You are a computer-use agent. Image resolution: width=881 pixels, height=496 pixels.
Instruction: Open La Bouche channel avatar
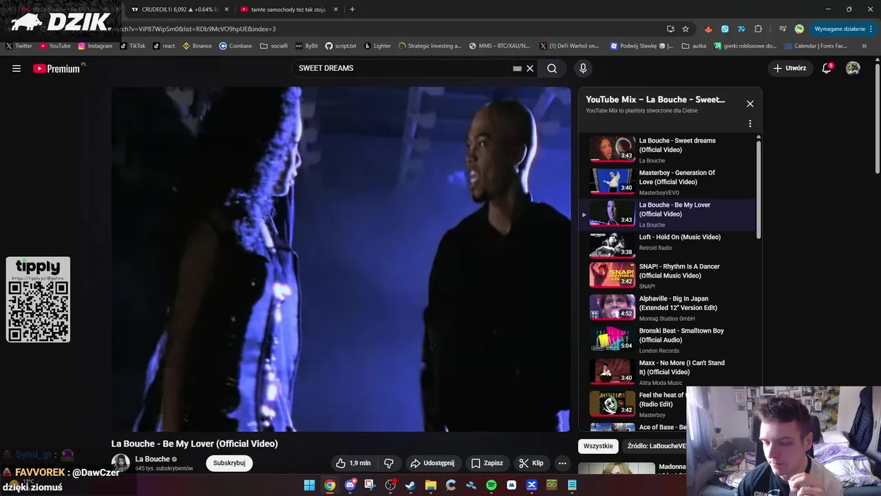click(120, 463)
